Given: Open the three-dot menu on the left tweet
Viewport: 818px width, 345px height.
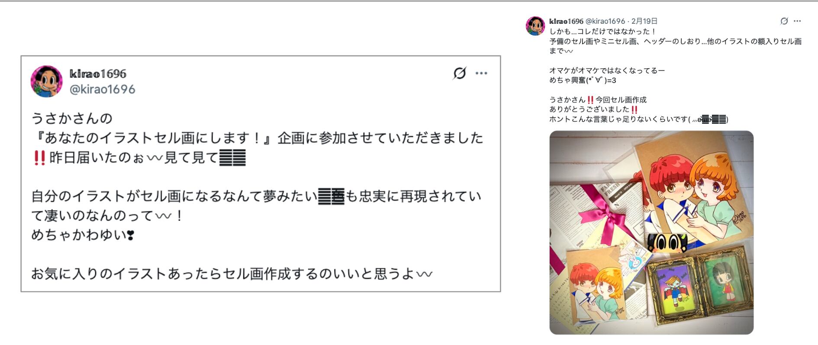Looking at the screenshot, I should coord(481,73).
